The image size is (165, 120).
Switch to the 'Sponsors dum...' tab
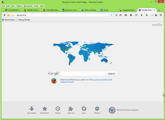[x=70, y=10]
